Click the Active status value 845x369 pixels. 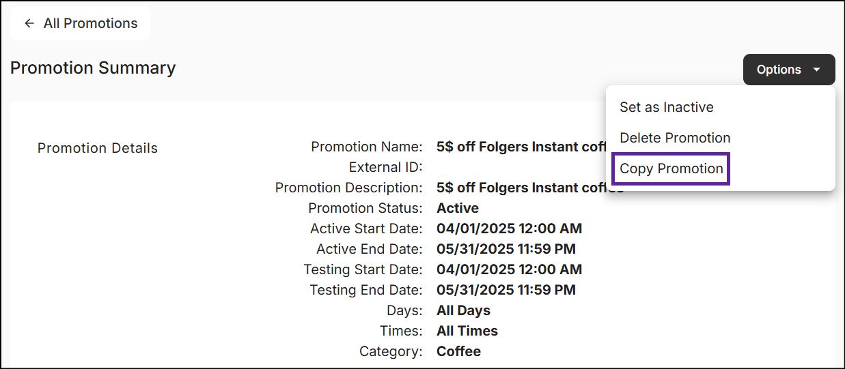point(457,208)
